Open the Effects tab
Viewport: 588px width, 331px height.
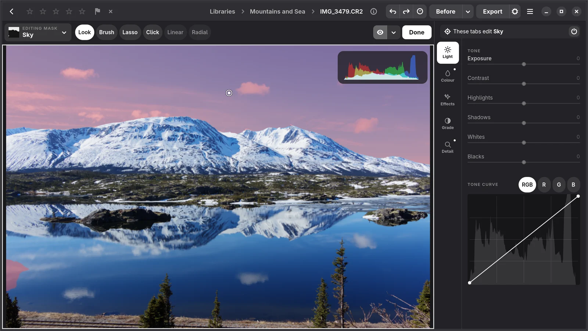[448, 100]
